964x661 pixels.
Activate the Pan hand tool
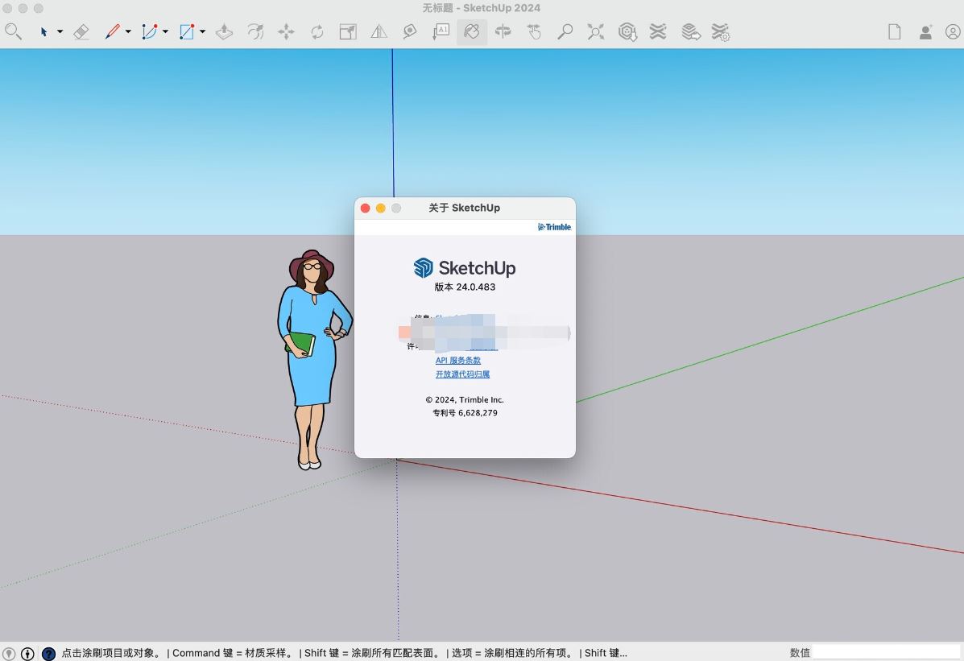[x=534, y=31]
